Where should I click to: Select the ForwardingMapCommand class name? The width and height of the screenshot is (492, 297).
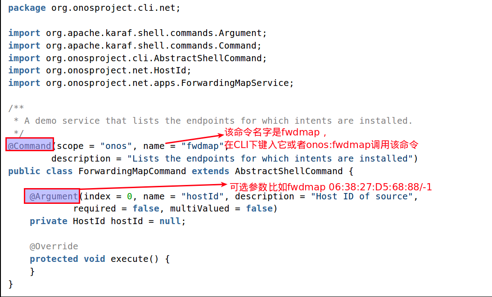132,171
